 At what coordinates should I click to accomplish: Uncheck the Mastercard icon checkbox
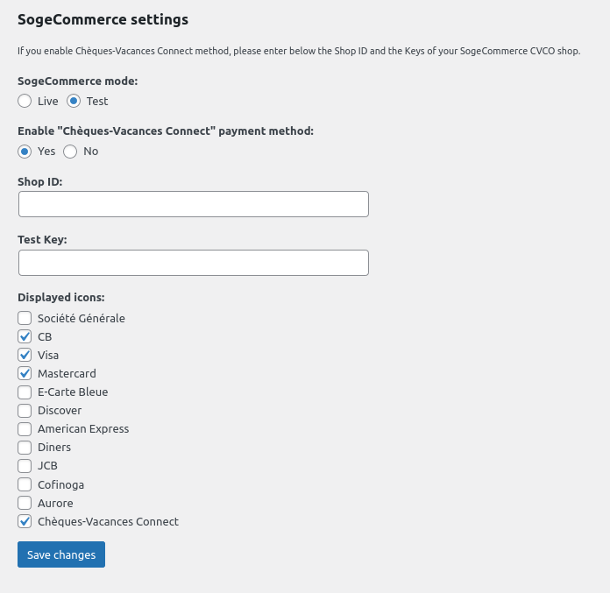click(x=25, y=373)
